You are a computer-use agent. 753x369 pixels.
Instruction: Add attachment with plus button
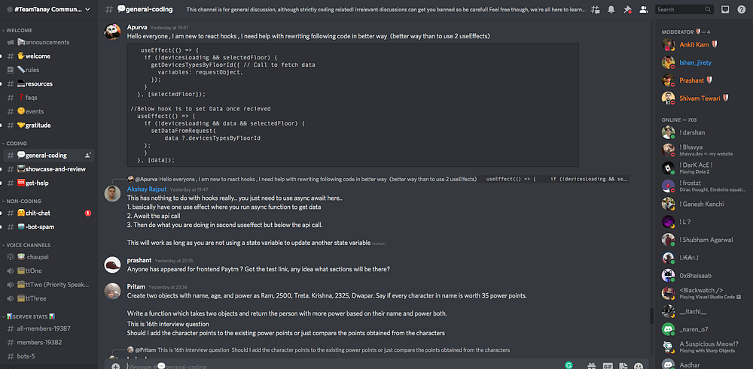pyautogui.click(x=115, y=366)
